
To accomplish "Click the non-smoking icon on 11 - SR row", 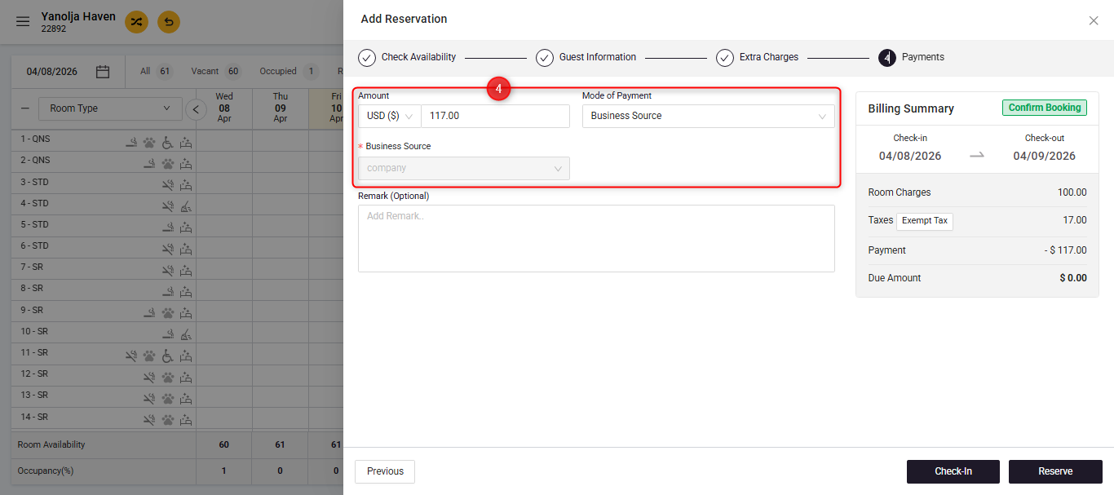I will tap(130, 356).
